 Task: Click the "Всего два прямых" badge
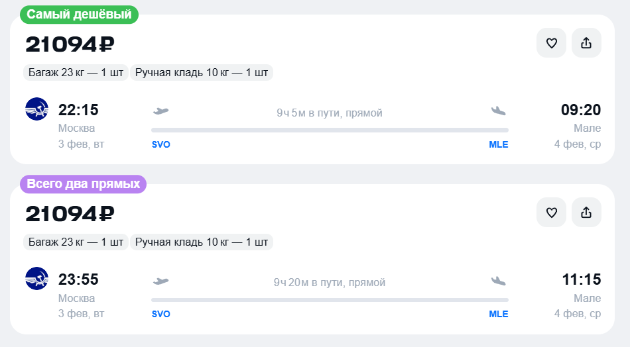pos(83,184)
